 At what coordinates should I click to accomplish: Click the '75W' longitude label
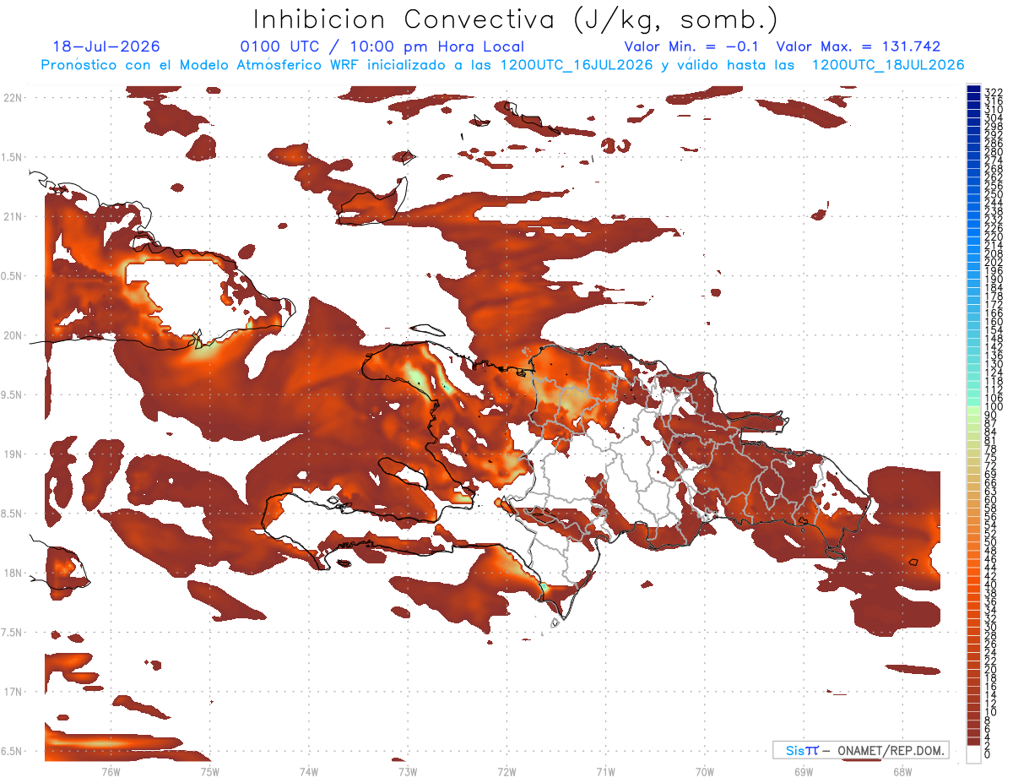[210, 770]
